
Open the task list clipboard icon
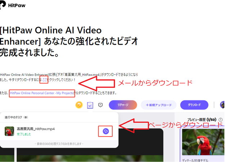coord(90,105)
